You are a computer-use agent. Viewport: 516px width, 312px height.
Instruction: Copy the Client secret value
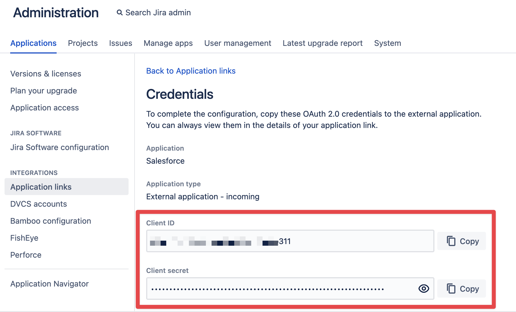click(461, 289)
